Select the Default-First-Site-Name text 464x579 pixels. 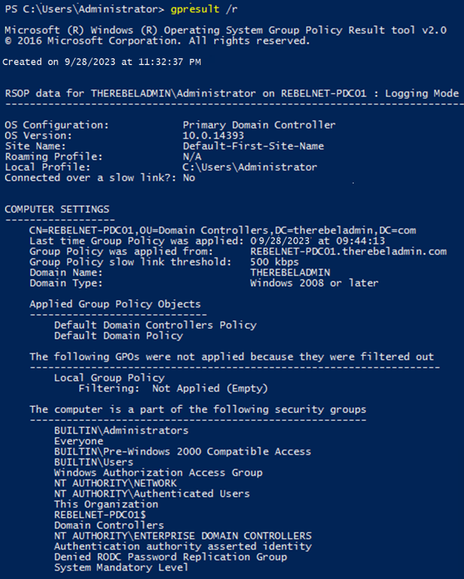pos(253,146)
